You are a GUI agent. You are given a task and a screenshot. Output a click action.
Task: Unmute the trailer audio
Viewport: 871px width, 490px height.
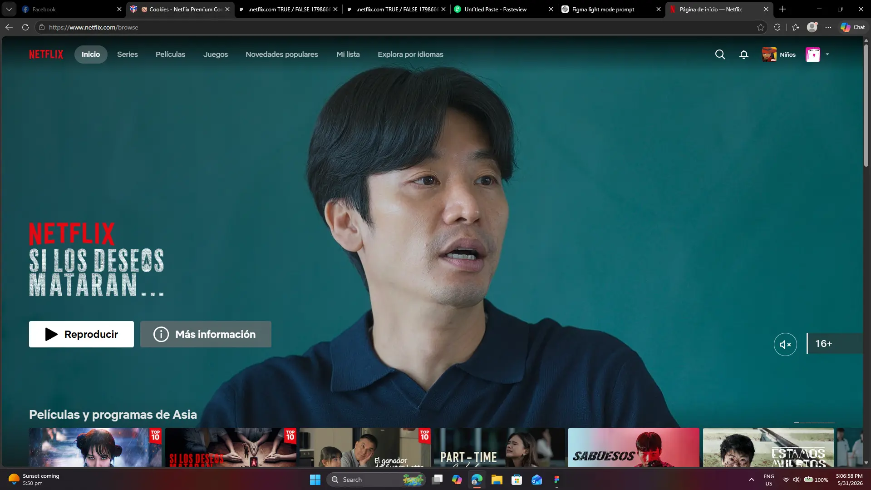pos(785,344)
